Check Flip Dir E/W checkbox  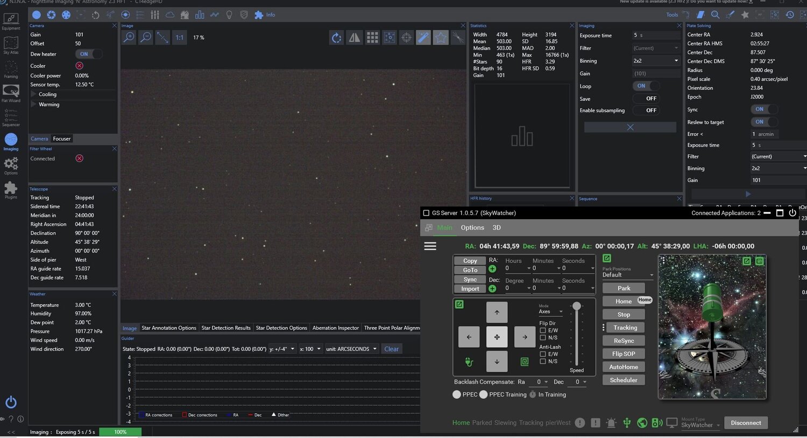coord(543,331)
